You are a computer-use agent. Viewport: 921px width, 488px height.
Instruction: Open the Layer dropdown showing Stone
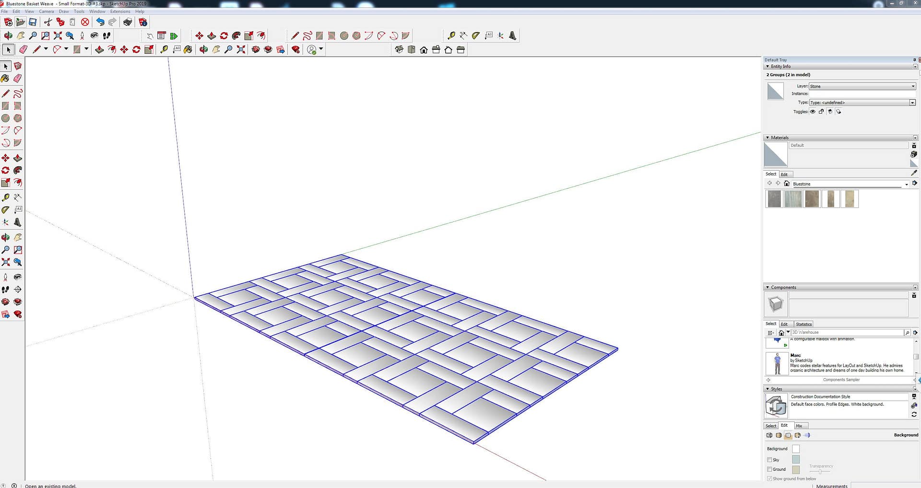[862, 86]
